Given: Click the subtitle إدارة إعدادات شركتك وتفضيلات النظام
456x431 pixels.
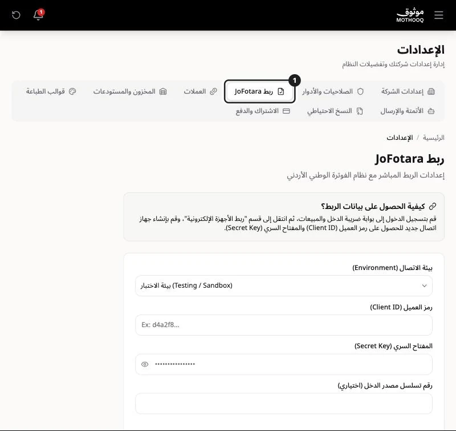Looking at the screenshot, I should (x=393, y=64).
